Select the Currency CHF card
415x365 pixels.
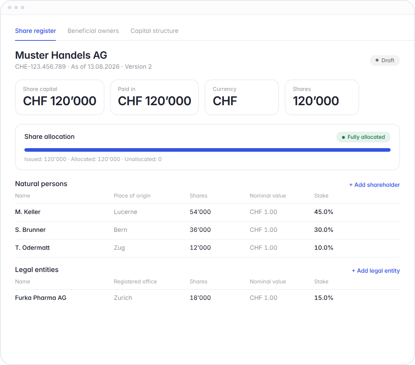pyautogui.click(x=242, y=97)
